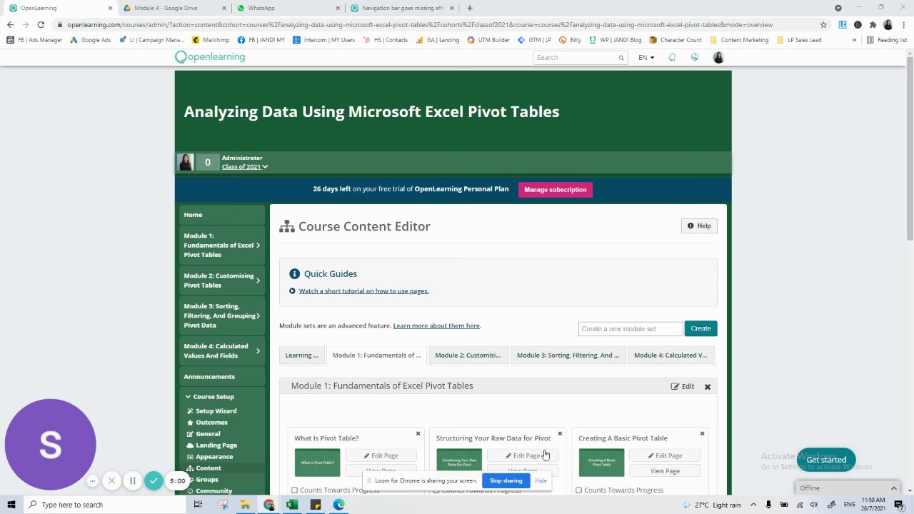Open Excel from the Windows taskbar
The width and height of the screenshot is (914, 514).
click(292, 505)
